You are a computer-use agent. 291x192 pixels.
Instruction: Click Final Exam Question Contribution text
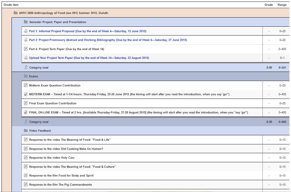click(53, 103)
